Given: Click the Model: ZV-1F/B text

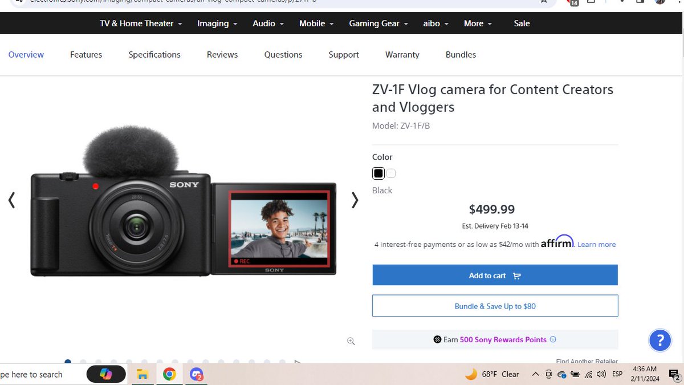Looking at the screenshot, I should tap(401, 125).
